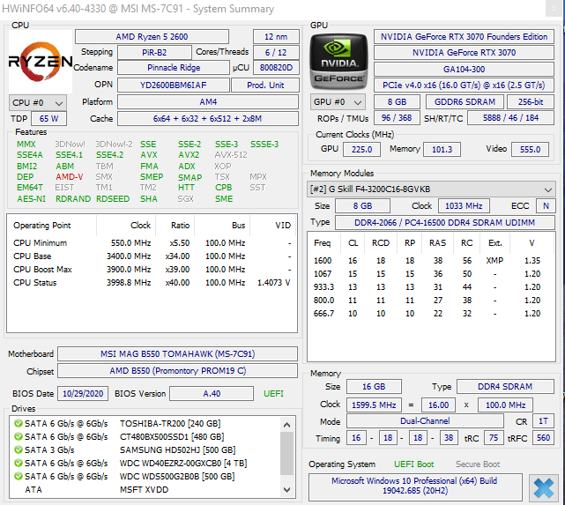This screenshot has height=505, width=565.
Task: Click the 65 W TDP field
Action: (x=49, y=118)
